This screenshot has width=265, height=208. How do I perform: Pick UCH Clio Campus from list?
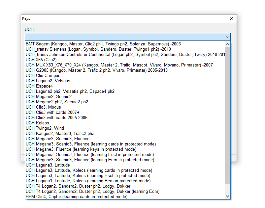[125, 75]
